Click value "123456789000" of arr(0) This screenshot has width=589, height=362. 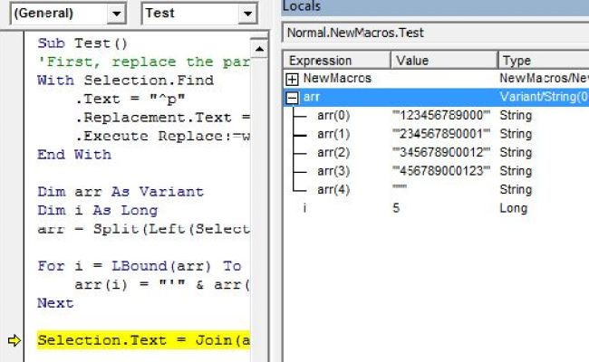[441, 116]
